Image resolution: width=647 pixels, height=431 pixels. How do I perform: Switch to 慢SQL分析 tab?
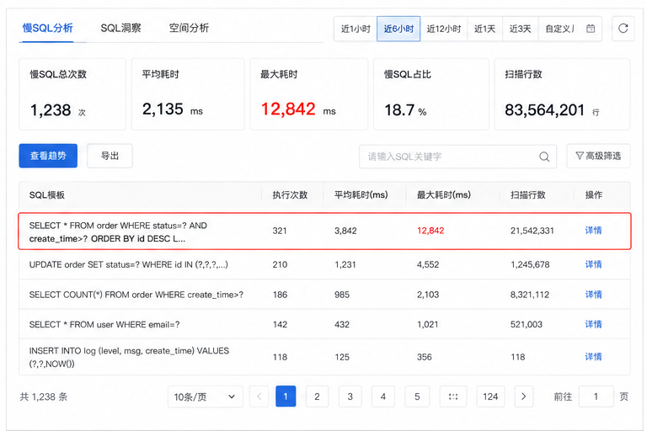pos(47,28)
